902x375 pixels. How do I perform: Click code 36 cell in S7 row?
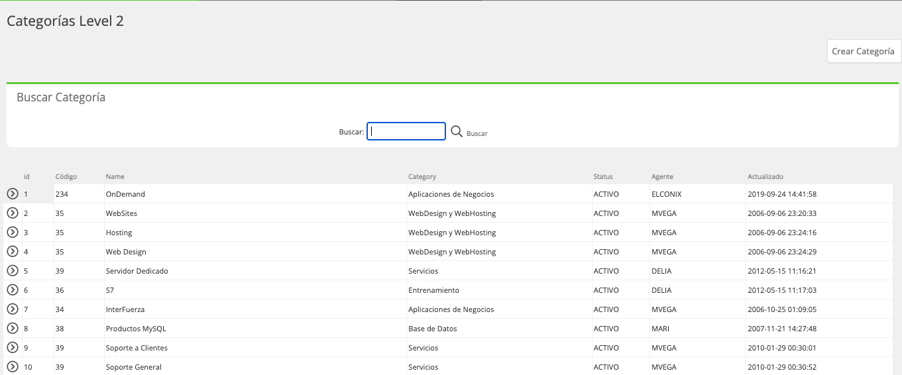79,290
